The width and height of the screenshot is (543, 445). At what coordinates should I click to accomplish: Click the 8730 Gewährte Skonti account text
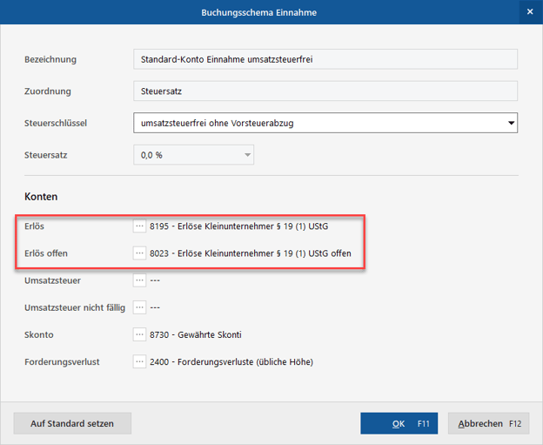click(x=196, y=334)
